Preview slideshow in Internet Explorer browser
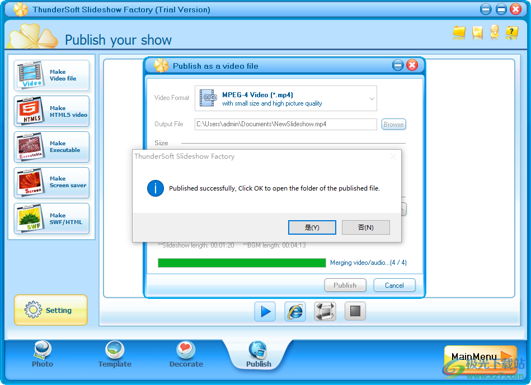Screen dimensions: 531x385 (x=295, y=311)
